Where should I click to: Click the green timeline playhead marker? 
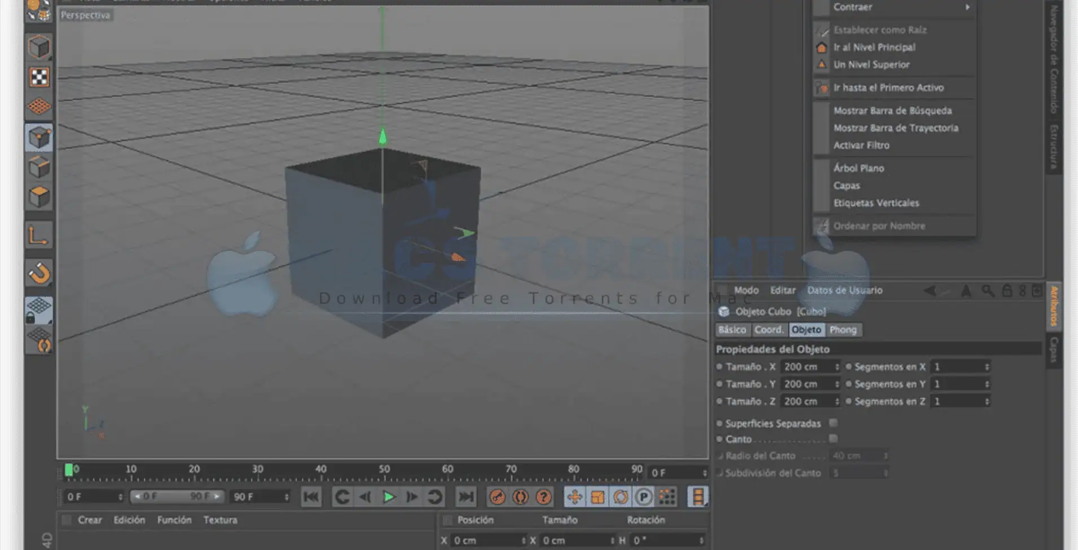click(69, 470)
